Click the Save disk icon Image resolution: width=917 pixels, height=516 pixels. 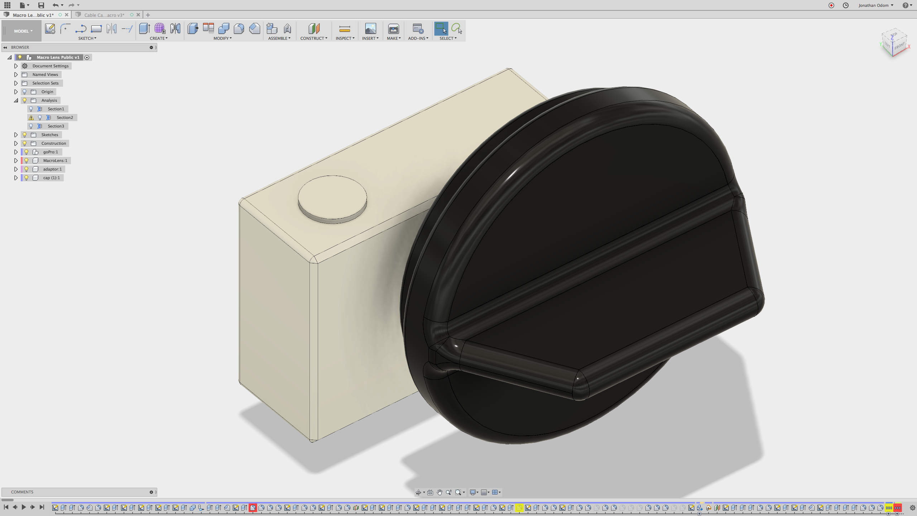[41, 5]
